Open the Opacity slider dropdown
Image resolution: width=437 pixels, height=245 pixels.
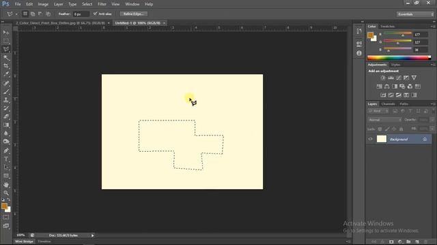click(x=432, y=120)
